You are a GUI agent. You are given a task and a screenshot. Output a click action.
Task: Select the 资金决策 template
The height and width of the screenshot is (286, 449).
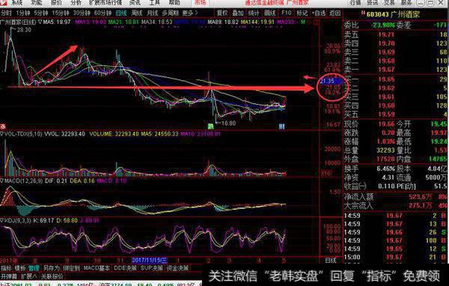tap(177, 268)
